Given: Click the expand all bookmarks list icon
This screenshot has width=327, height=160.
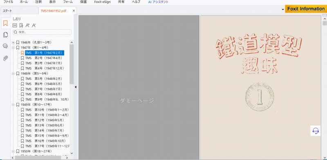Looking at the screenshot, I should 15,25.
